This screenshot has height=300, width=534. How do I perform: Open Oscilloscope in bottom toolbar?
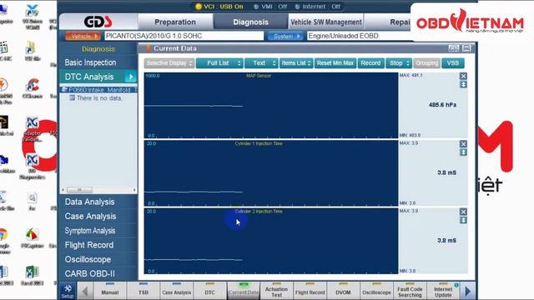(376, 291)
